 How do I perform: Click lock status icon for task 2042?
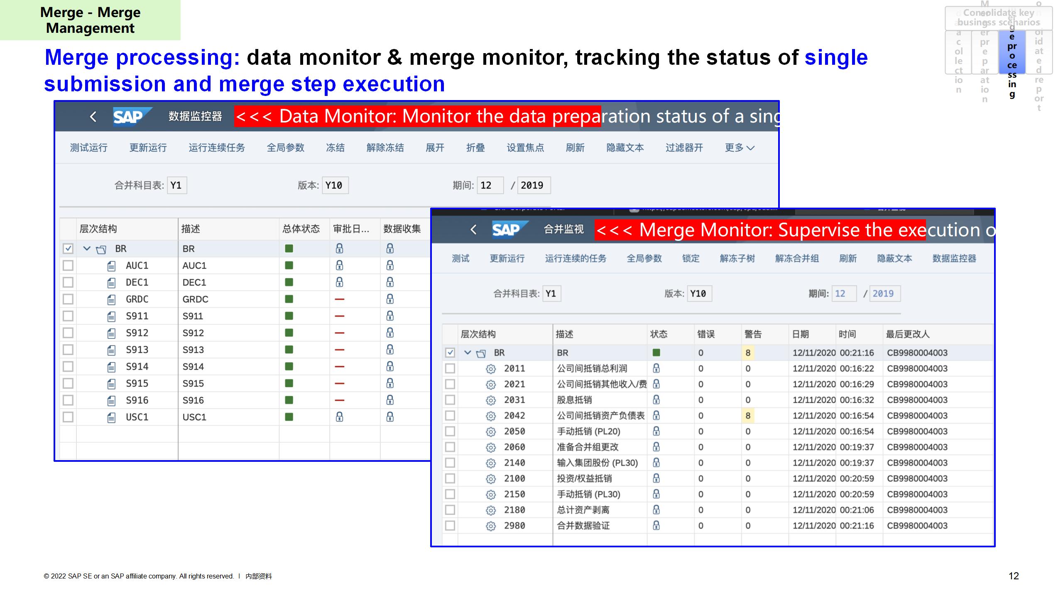click(656, 415)
